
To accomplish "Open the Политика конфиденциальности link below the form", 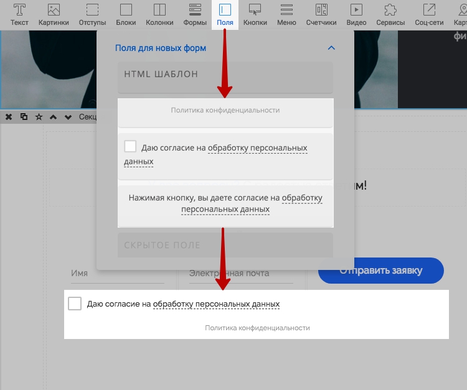I will [257, 328].
